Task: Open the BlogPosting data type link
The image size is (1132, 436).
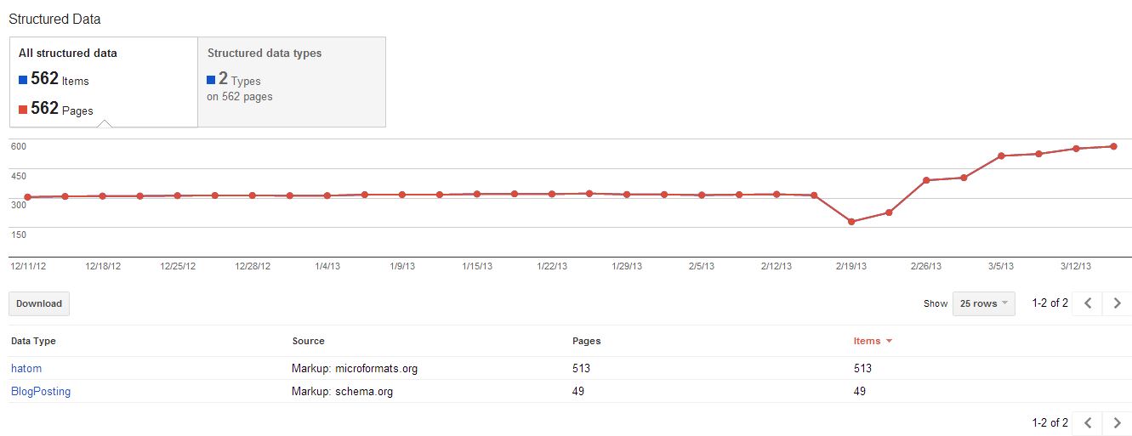Action: 41,392
